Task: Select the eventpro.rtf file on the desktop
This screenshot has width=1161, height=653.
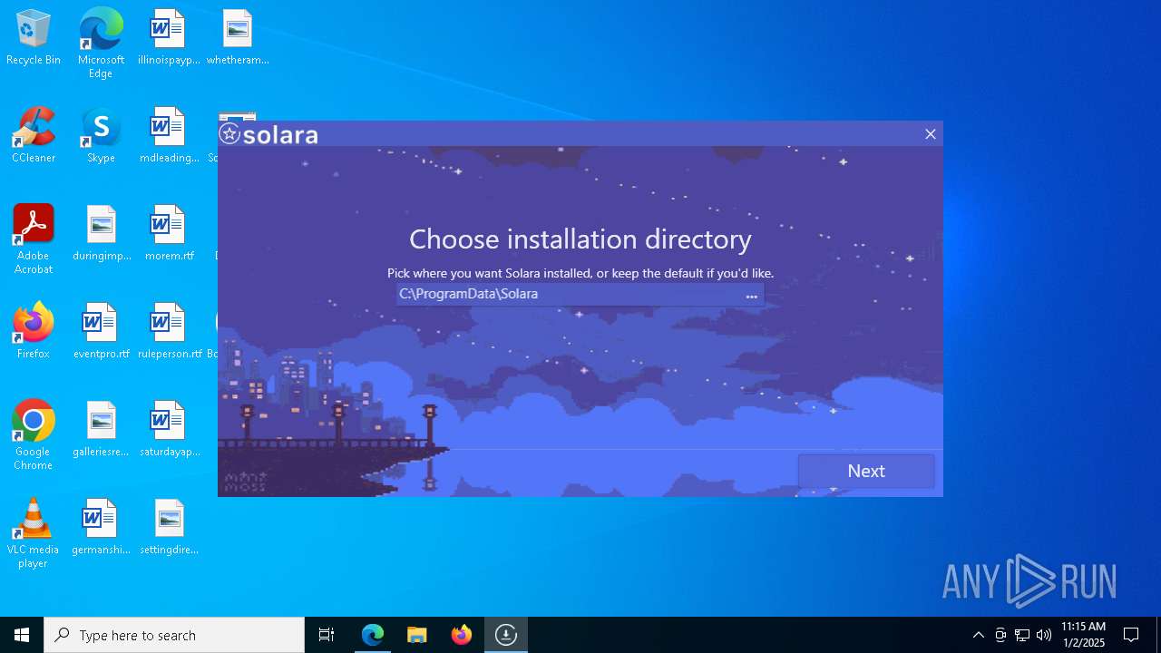Action: [x=101, y=332]
